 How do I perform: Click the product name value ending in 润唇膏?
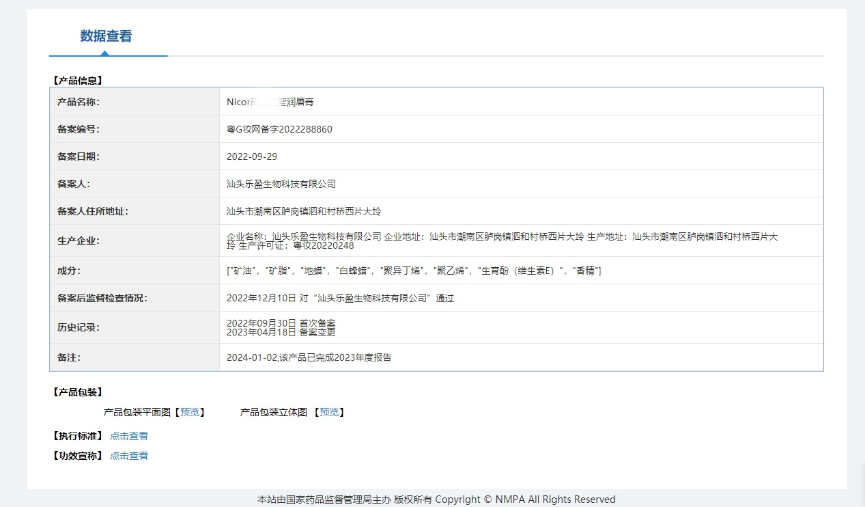270,102
